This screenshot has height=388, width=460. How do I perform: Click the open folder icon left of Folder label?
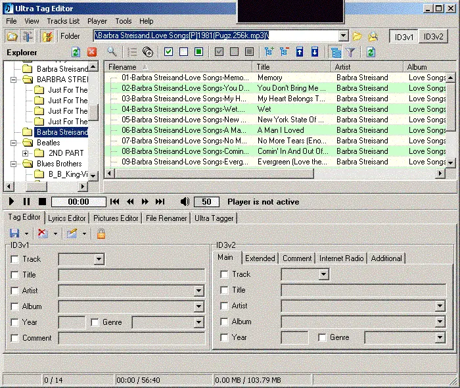(12, 36)
